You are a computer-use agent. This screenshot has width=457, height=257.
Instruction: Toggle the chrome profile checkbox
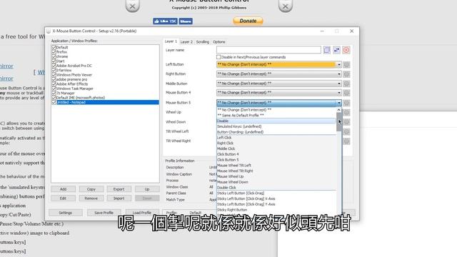[54, 56]
